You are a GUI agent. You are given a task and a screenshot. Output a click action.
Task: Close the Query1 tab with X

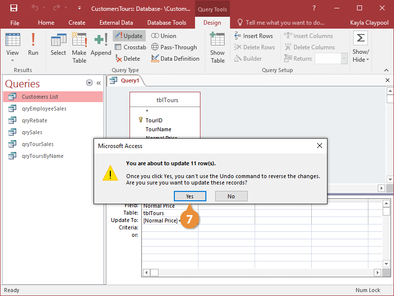point(388,80)
